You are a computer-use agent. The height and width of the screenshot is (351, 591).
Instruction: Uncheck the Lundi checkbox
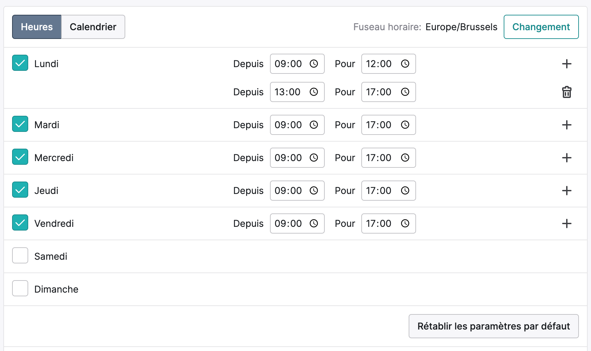(x=20, y=63)
